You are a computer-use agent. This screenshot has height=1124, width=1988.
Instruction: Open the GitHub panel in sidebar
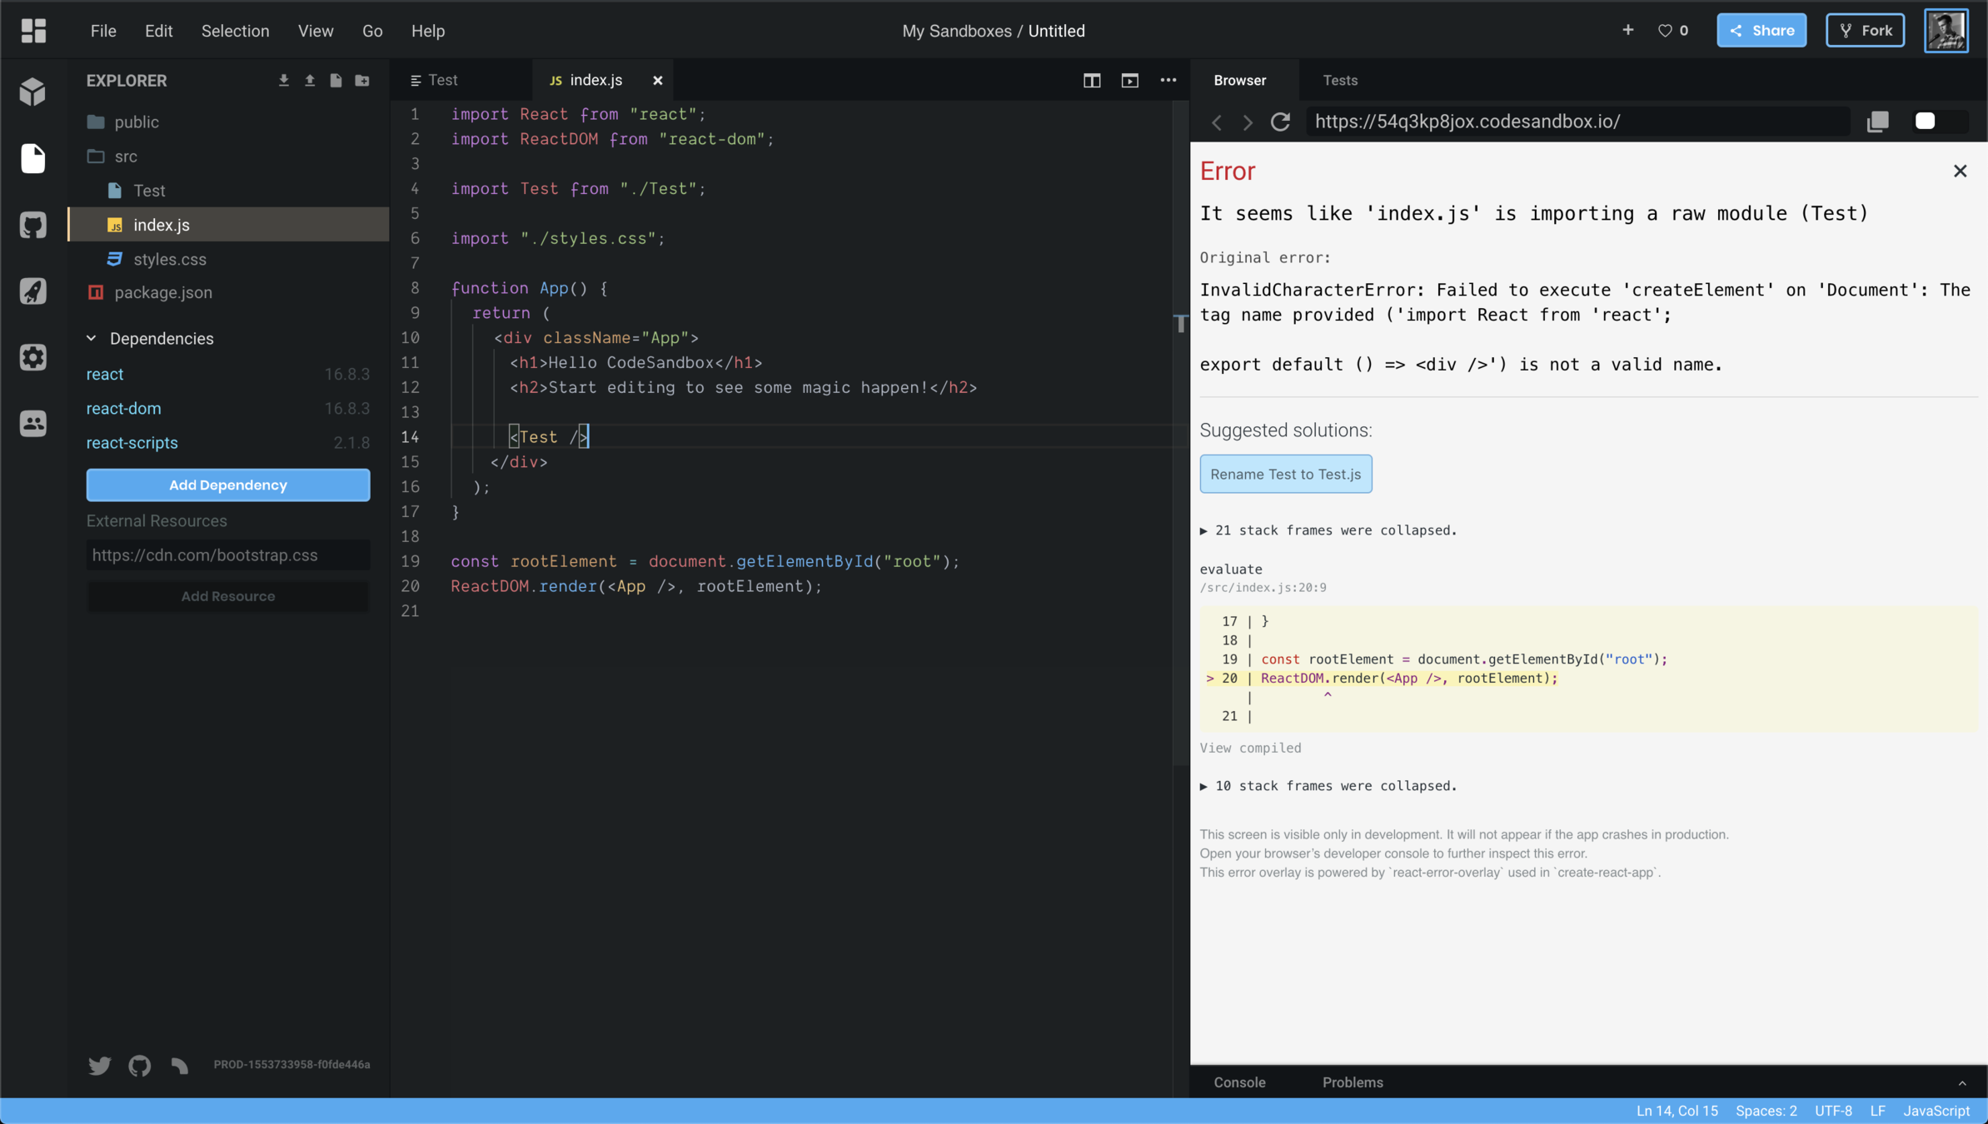pos(33,225)
